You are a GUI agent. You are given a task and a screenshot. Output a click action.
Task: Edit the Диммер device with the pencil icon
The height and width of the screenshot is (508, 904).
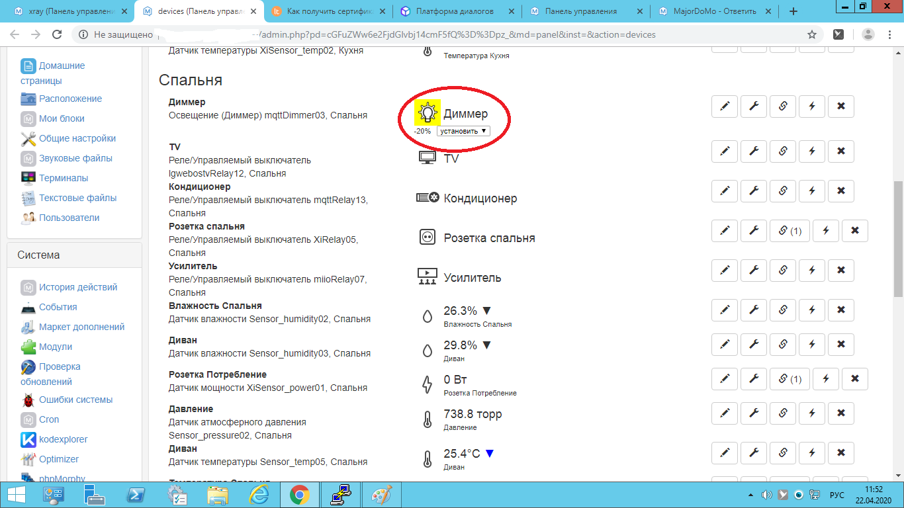click(x=724, y=106)
